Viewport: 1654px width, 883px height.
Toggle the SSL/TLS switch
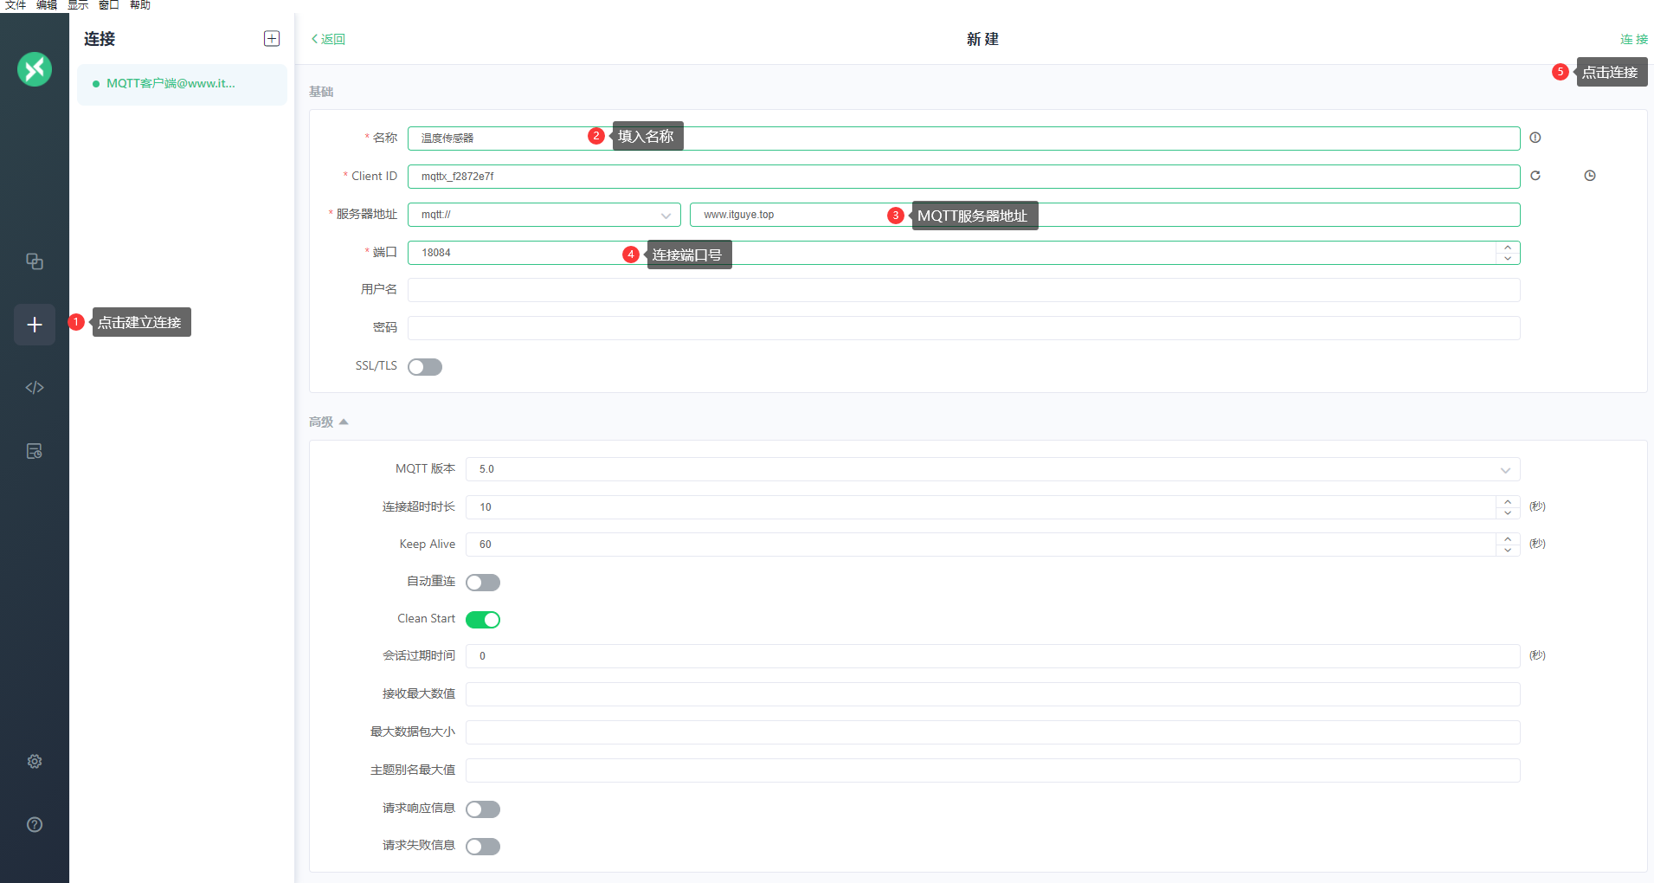click(425, 367)
